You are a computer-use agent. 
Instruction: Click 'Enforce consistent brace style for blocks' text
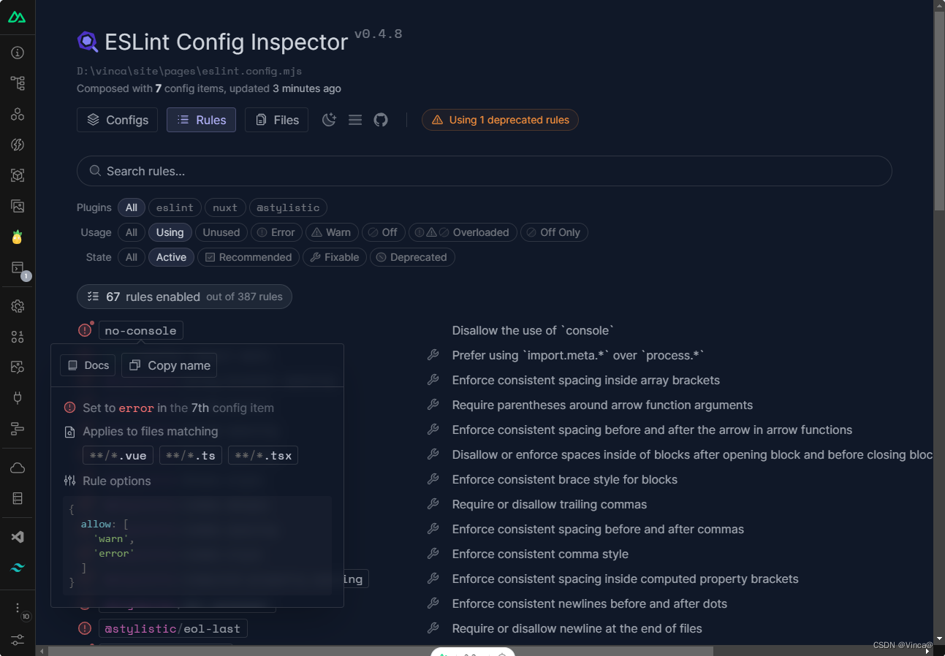point(565,479)
